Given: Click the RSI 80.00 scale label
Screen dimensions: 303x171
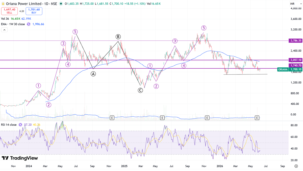Looking at the screenshot, I should coord(294,125).
